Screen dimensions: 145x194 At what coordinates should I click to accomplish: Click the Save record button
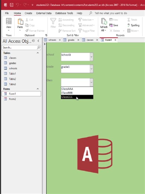114,25
